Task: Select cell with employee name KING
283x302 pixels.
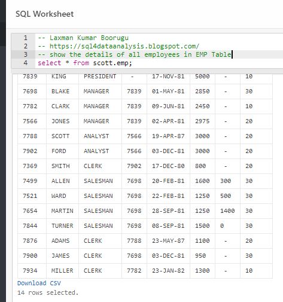Action: [59, 77]
